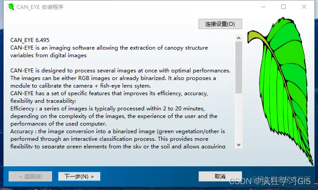Click the line starting 'depending on the complexity'
This screenshot has width=318, height=190.
(114, 116)
